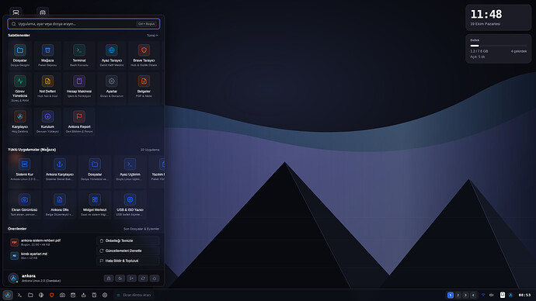Click the blue Ankora tray icon
Image resolution: width=536 pixels, height=301 pixels.
pyautogui.click(x=510, y=296)
